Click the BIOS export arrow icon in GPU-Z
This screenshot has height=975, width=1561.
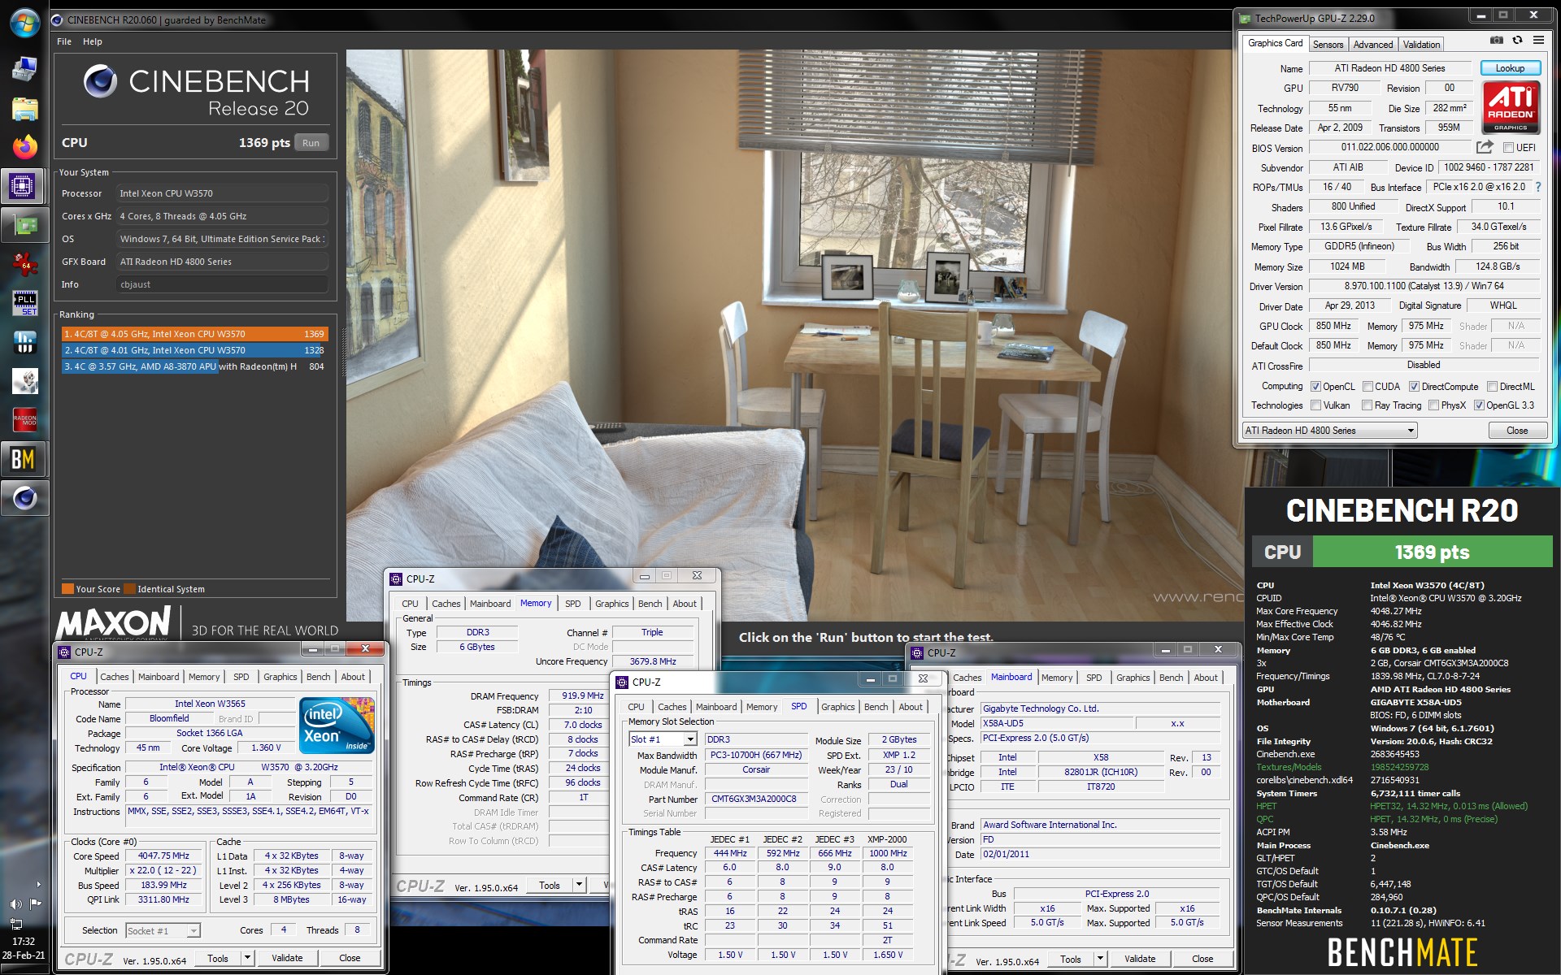click(1485, 147)
